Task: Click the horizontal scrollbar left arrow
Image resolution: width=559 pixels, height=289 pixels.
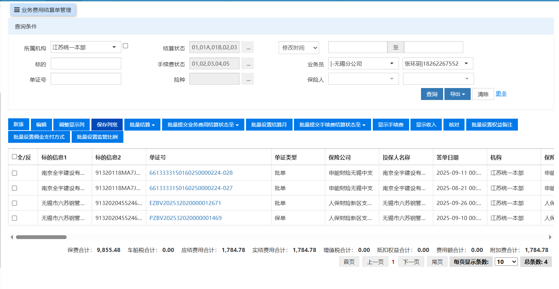Action: [12, 237]
